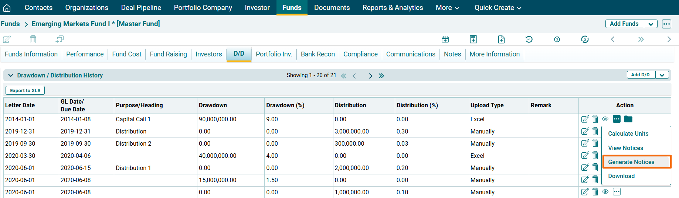Open the Quick Create dropdown
679x198 pixels.
point(498,8)
